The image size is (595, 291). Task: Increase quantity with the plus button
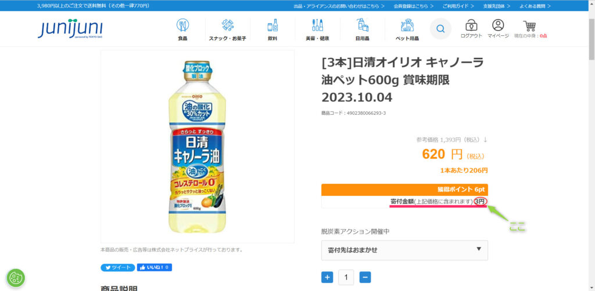[x=327, y=277]
